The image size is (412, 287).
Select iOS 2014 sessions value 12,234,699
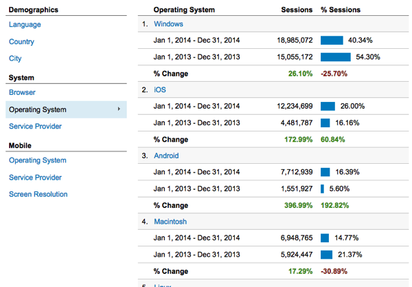295,106
